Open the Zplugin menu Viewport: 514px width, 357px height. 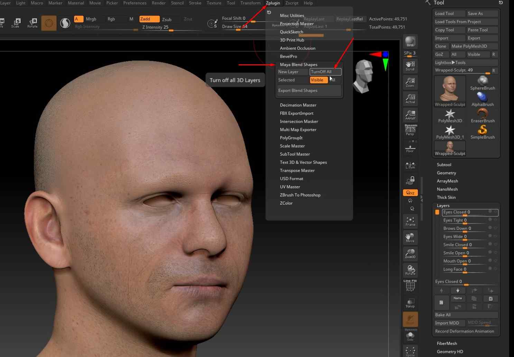tap(273, 3)
